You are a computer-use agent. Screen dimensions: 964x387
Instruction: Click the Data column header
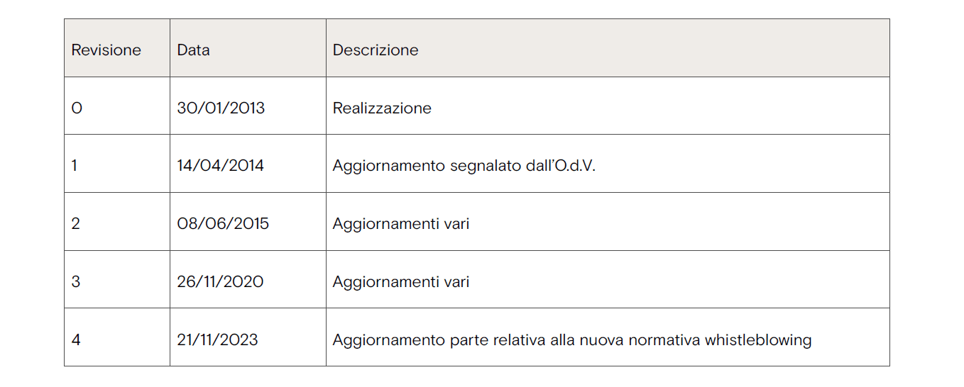point(194,50)
